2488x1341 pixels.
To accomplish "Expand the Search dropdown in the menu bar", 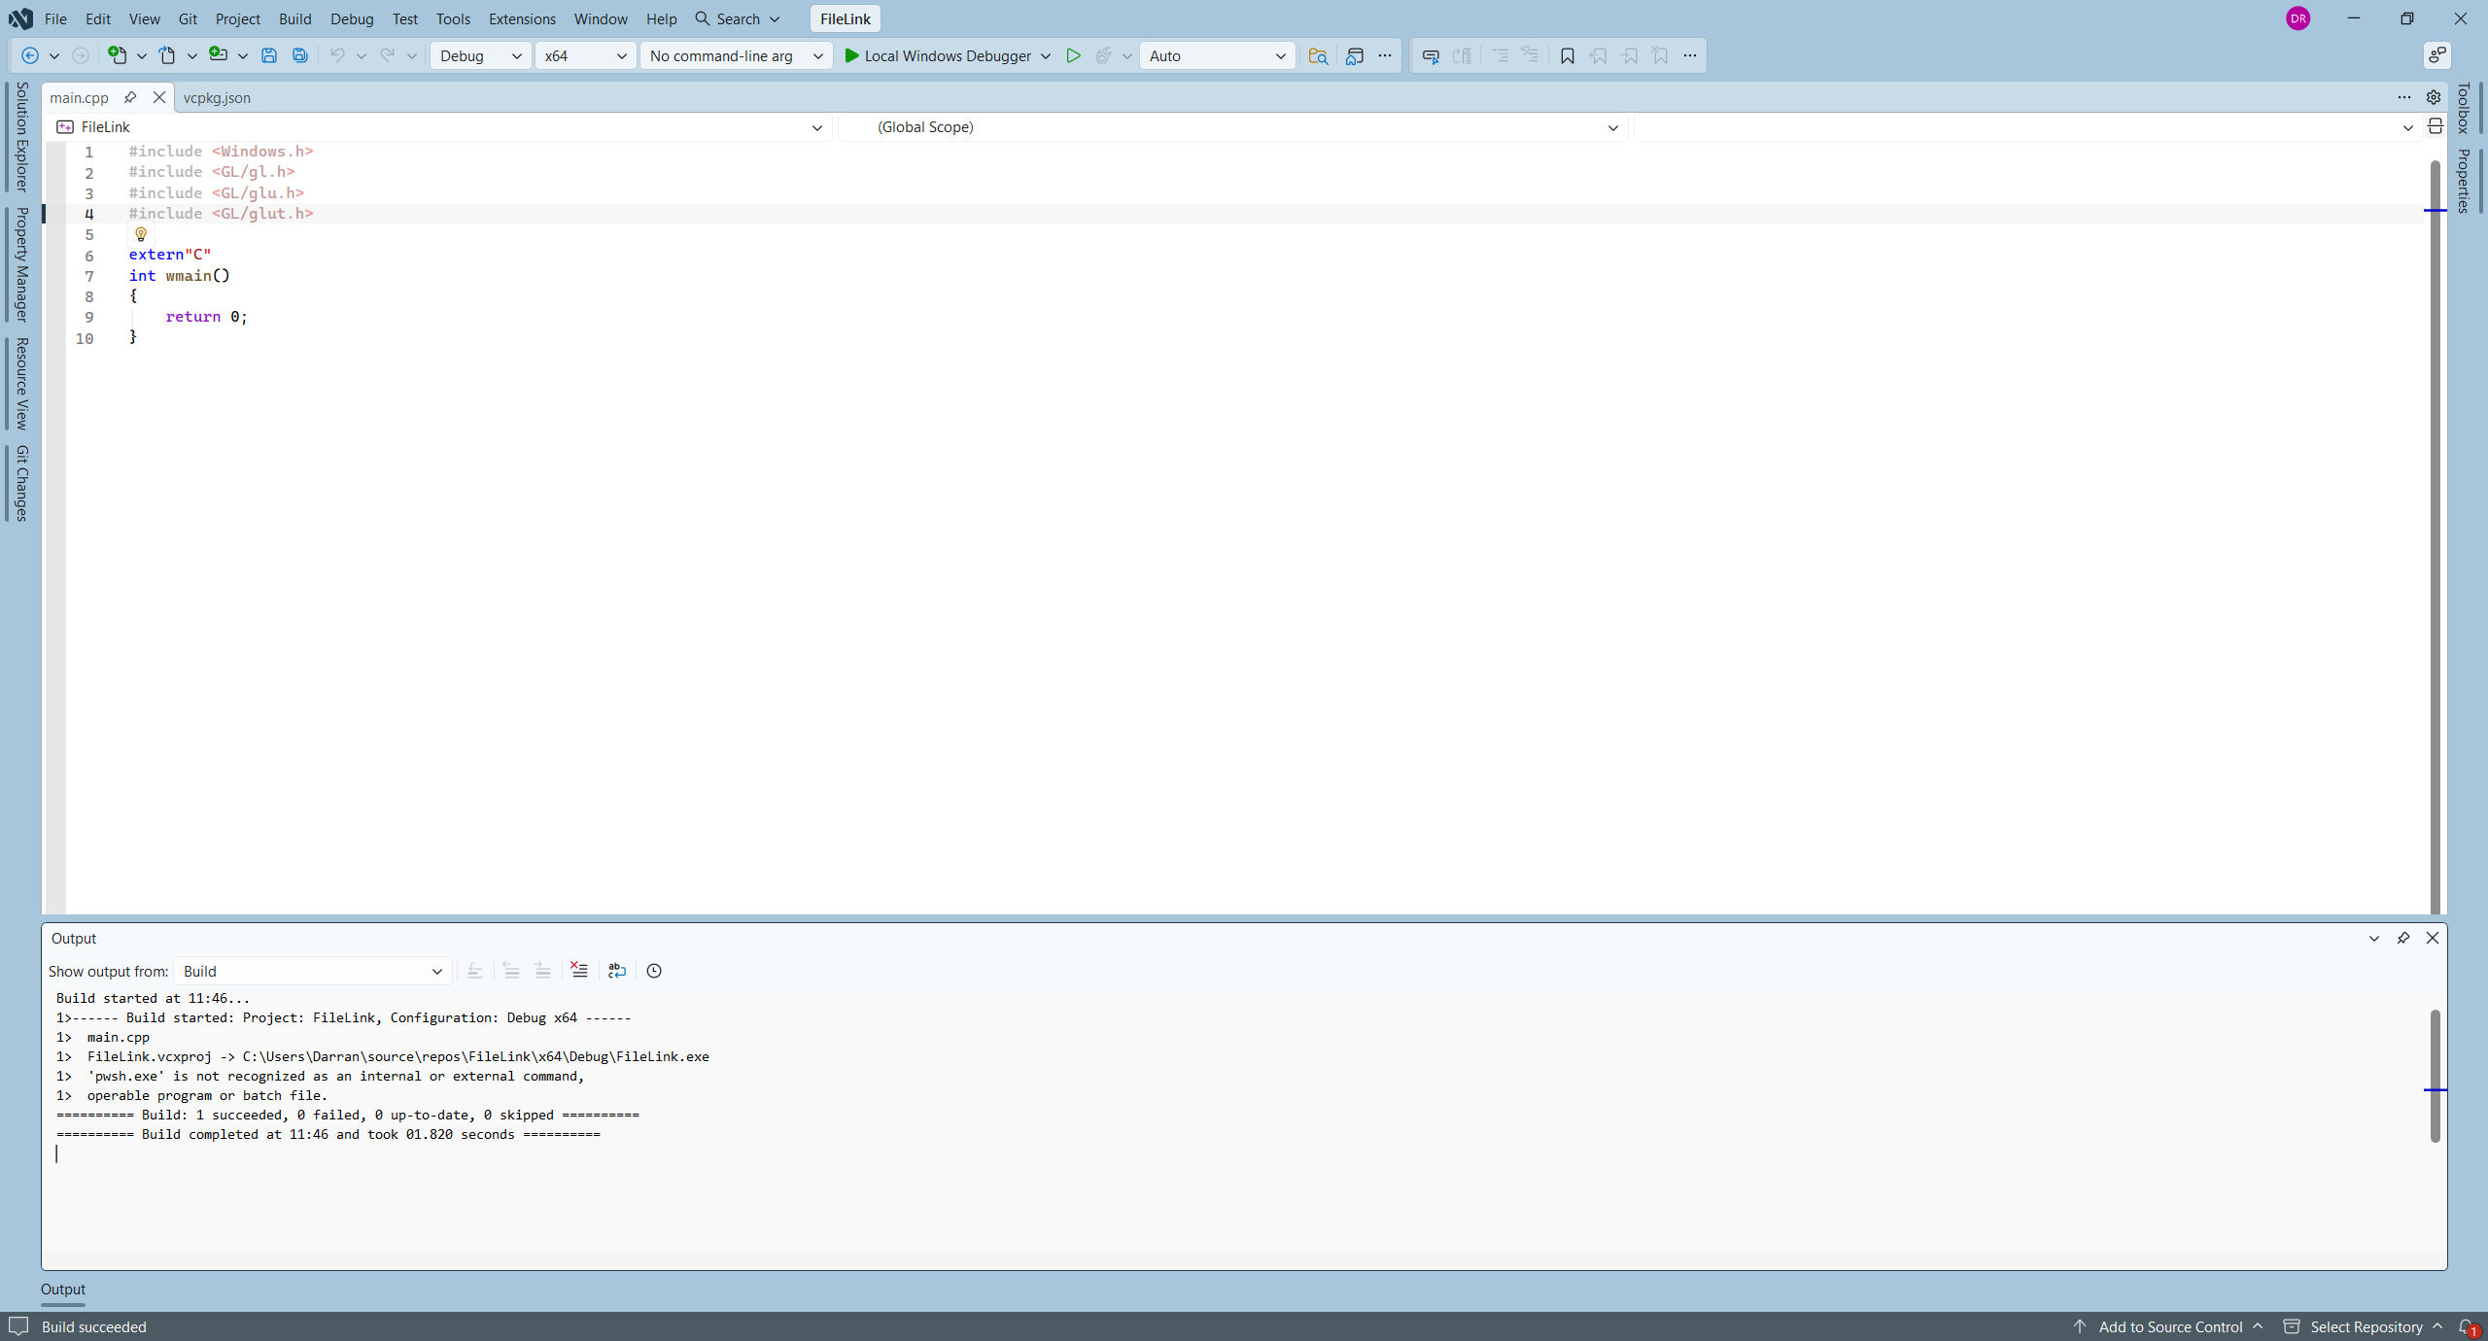I will 775,19.
